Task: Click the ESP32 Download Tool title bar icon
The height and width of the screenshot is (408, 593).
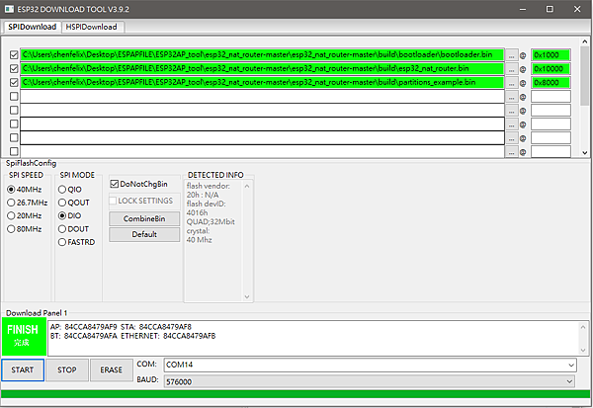Action: [x=9, y=9]
